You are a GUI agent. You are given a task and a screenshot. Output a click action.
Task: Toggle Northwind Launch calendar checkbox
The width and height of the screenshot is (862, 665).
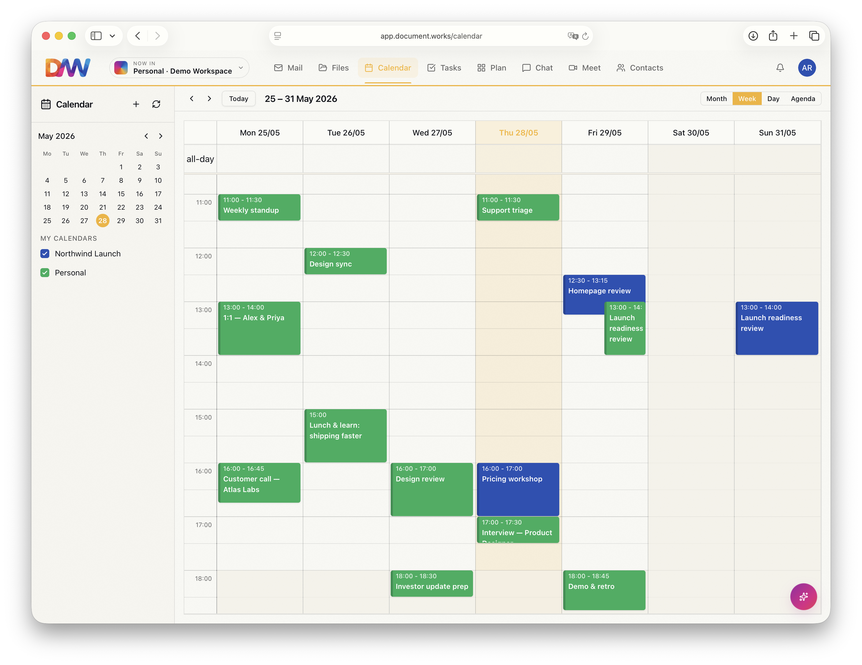coord(45,254)
